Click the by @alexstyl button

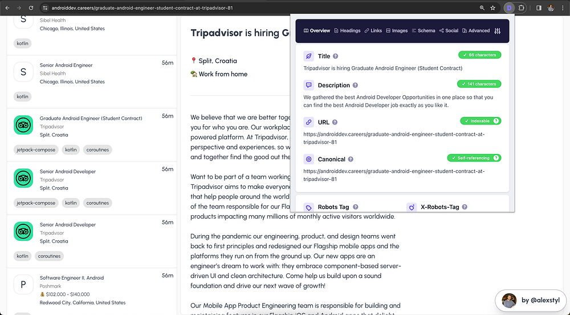[x=530, y=301]
